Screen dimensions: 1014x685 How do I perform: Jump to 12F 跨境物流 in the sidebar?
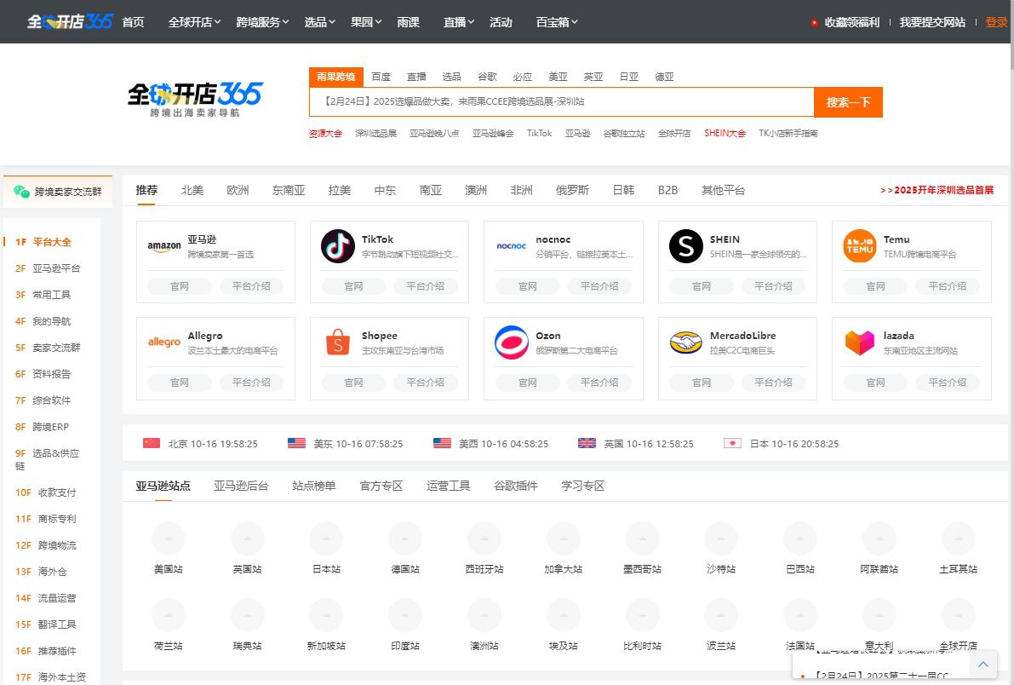point(46,545)
